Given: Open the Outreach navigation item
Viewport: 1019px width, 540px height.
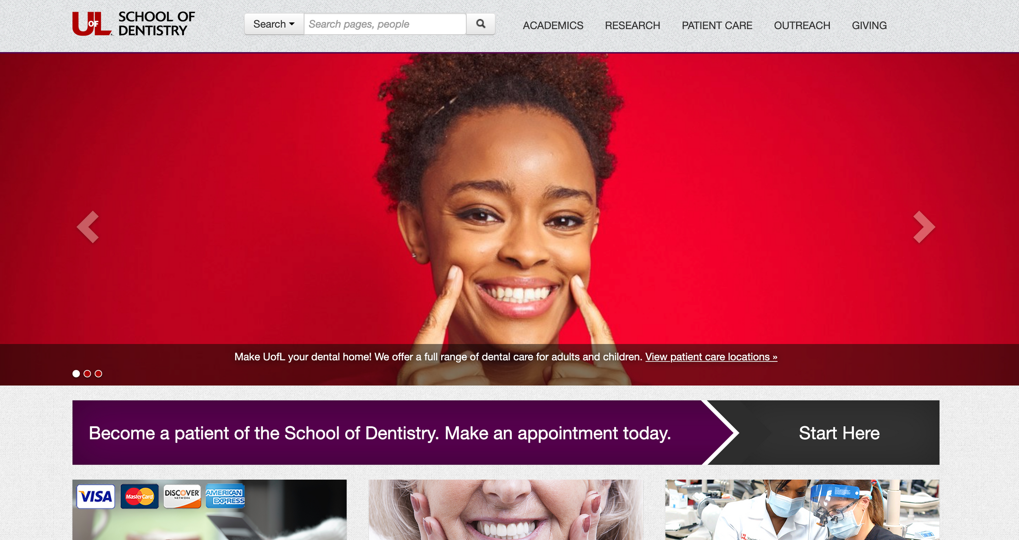Looking at the screenshot, I should 802,26.
